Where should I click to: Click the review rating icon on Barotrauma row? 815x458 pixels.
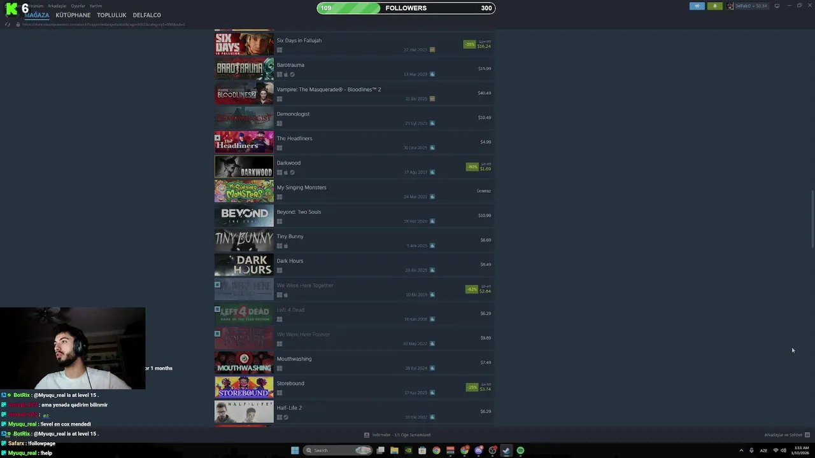432,74
